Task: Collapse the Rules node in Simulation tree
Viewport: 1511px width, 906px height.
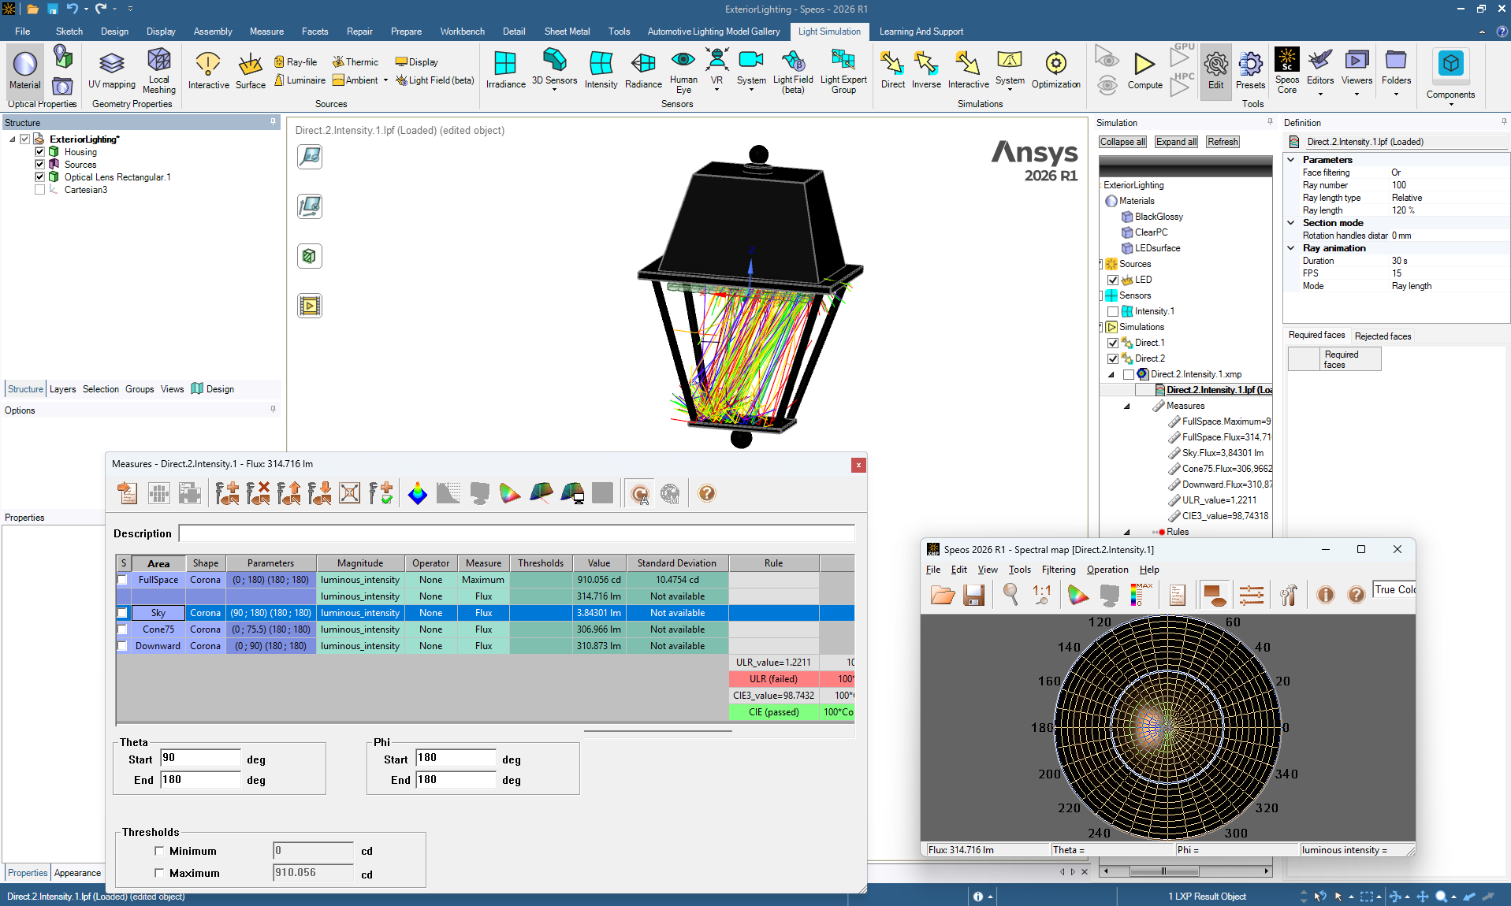Action: click(x=1127, y=533)
